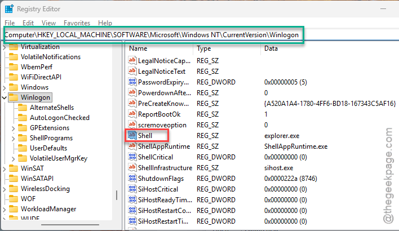The width and height of the screenshot is (399, 231).
Task: Click the ShellAppRuntime.exe data value
Action: [x=296, y=146]
